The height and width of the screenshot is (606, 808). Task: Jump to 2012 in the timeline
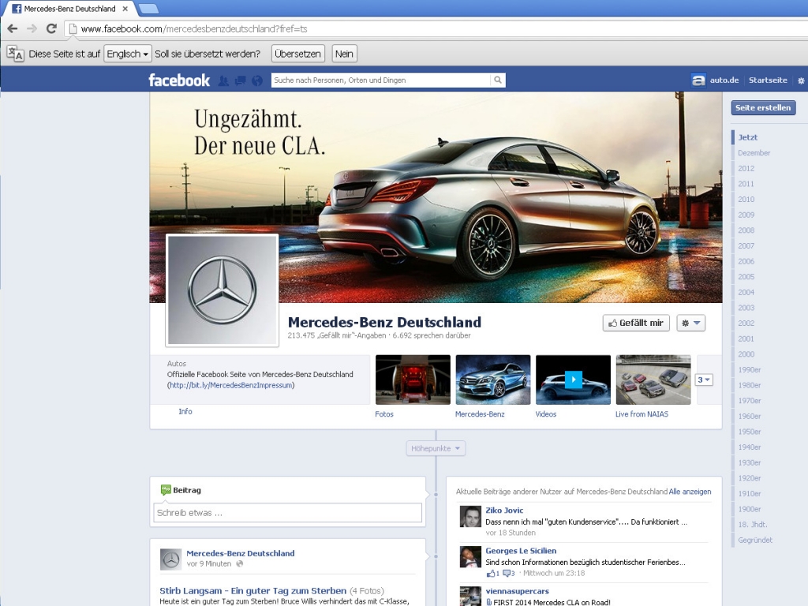pos(746,168)
